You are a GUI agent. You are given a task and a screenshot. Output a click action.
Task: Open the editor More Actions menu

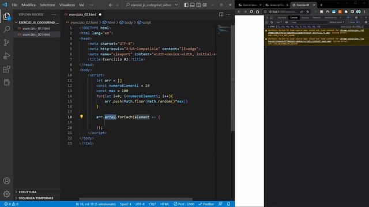228,14
